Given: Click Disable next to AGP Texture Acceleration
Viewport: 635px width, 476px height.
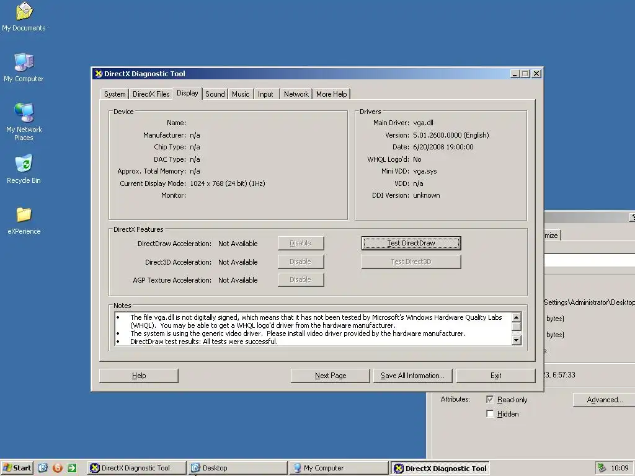Looking at the screenshot, I should (301, 280).
